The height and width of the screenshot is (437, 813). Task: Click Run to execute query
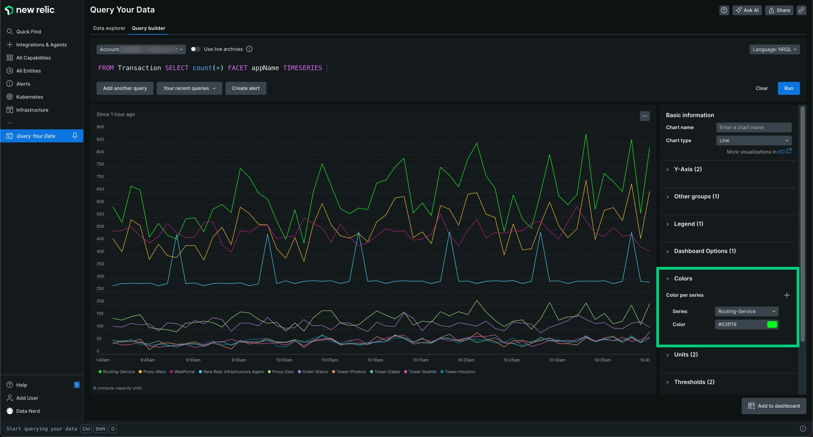pos(788,88)
